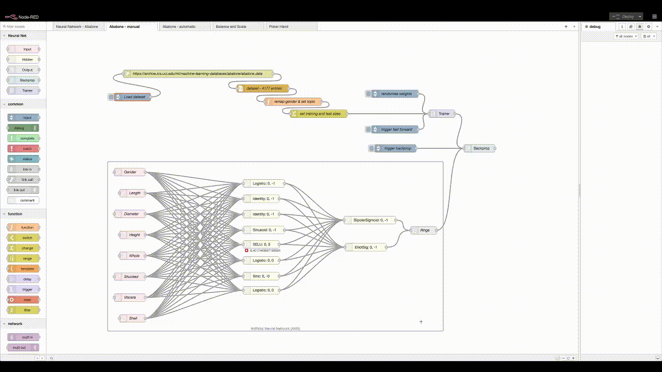Open the main hamburger menu
Image resolution: width=662 pixels, height=372 pixels.
coord(654,17)
